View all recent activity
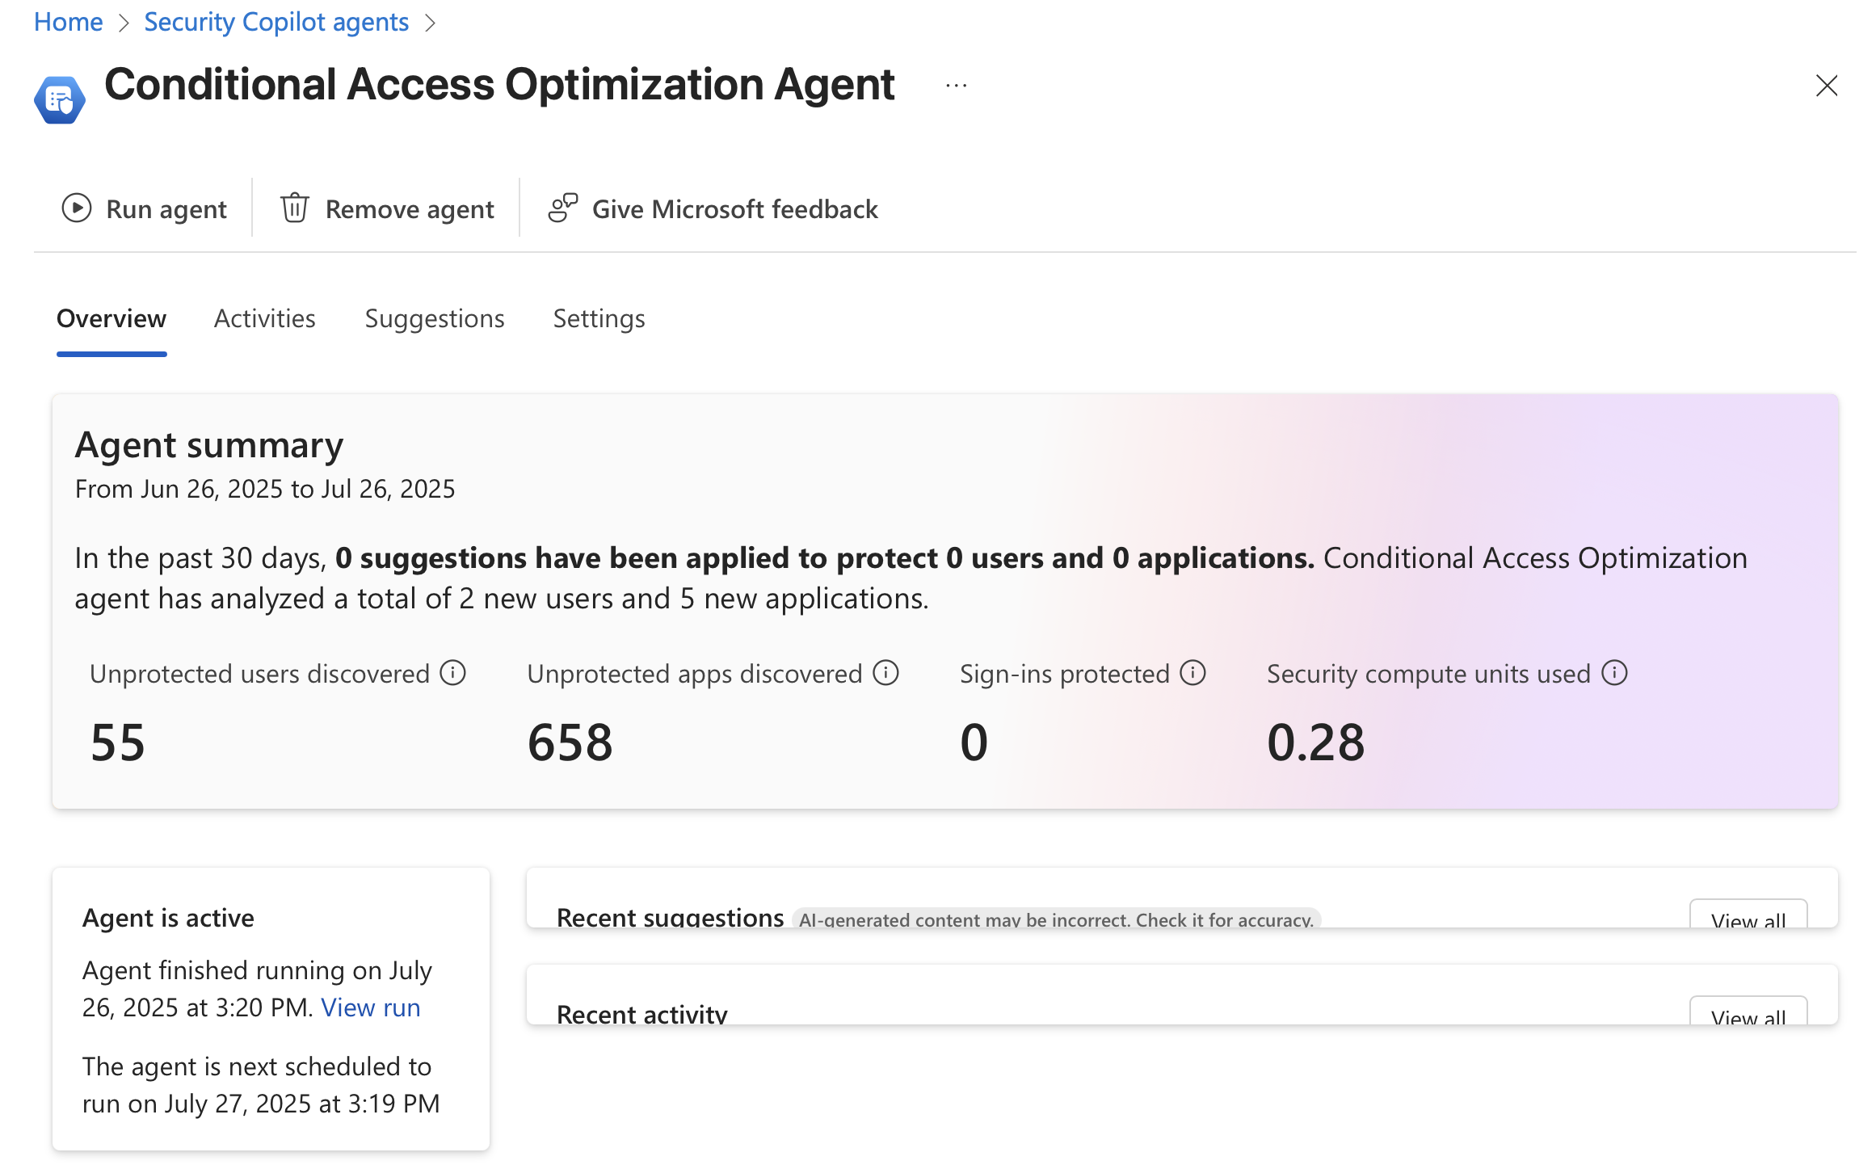1876x1165 pixels. [1748, 1011]
